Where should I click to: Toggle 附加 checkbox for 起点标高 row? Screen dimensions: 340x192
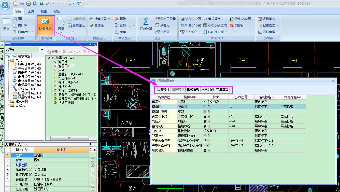click(93, 170)
